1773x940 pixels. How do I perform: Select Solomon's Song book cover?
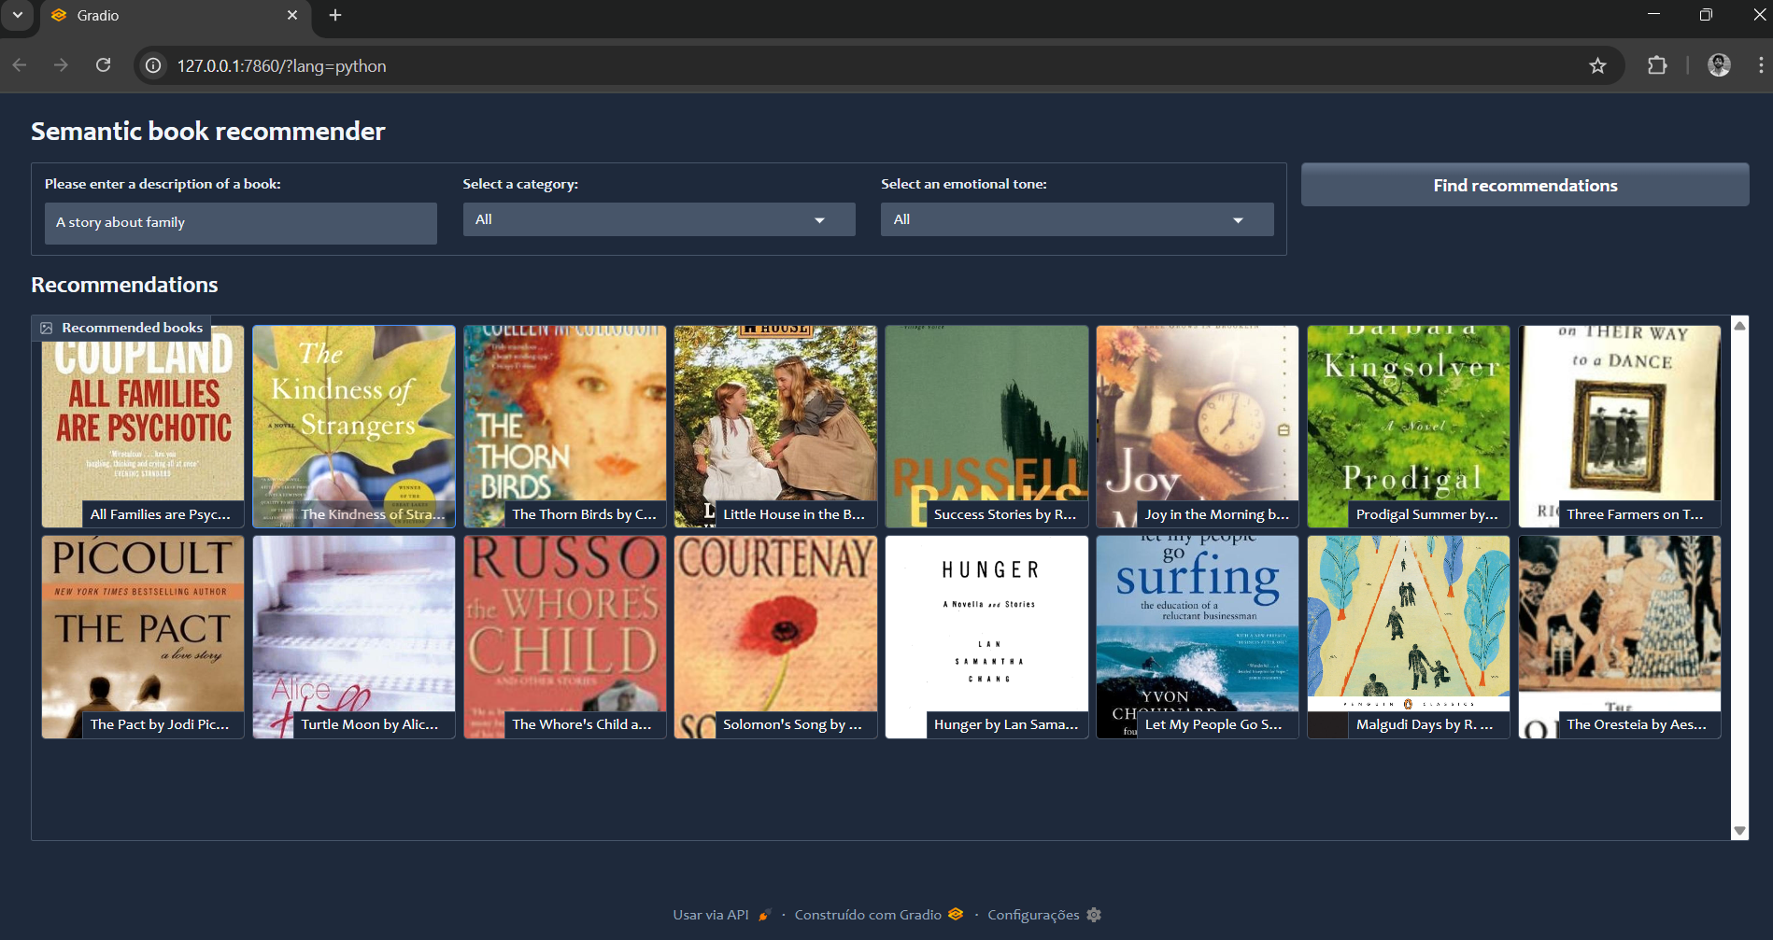tap(775, 637)
